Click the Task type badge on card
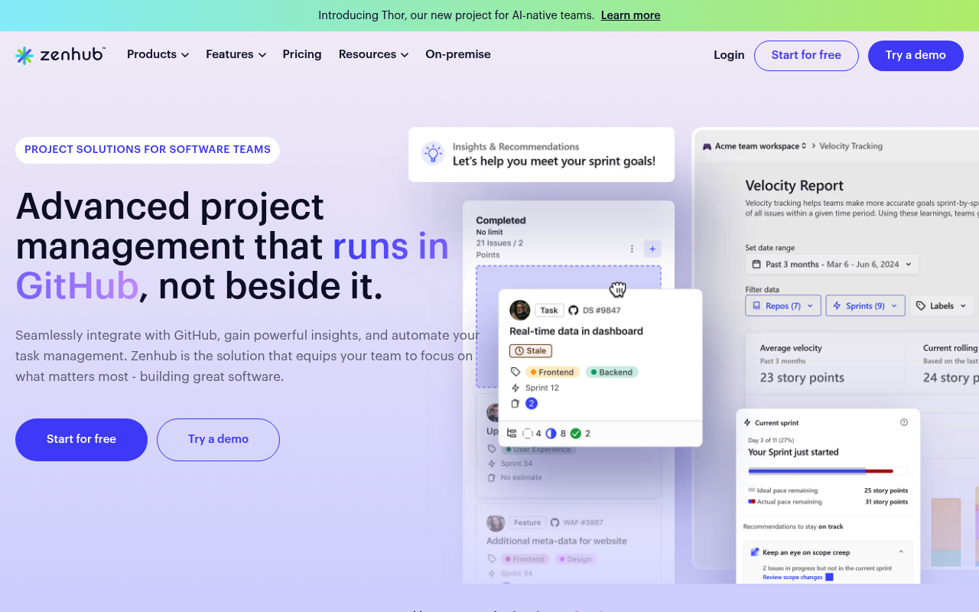This screenshot has height=612, width=979. coord(549,310)
